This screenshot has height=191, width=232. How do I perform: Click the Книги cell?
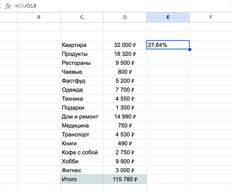pos(82,143)
